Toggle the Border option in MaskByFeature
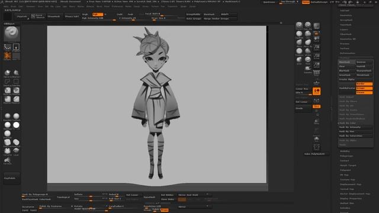379x213 pixels. tap(364, 84)
